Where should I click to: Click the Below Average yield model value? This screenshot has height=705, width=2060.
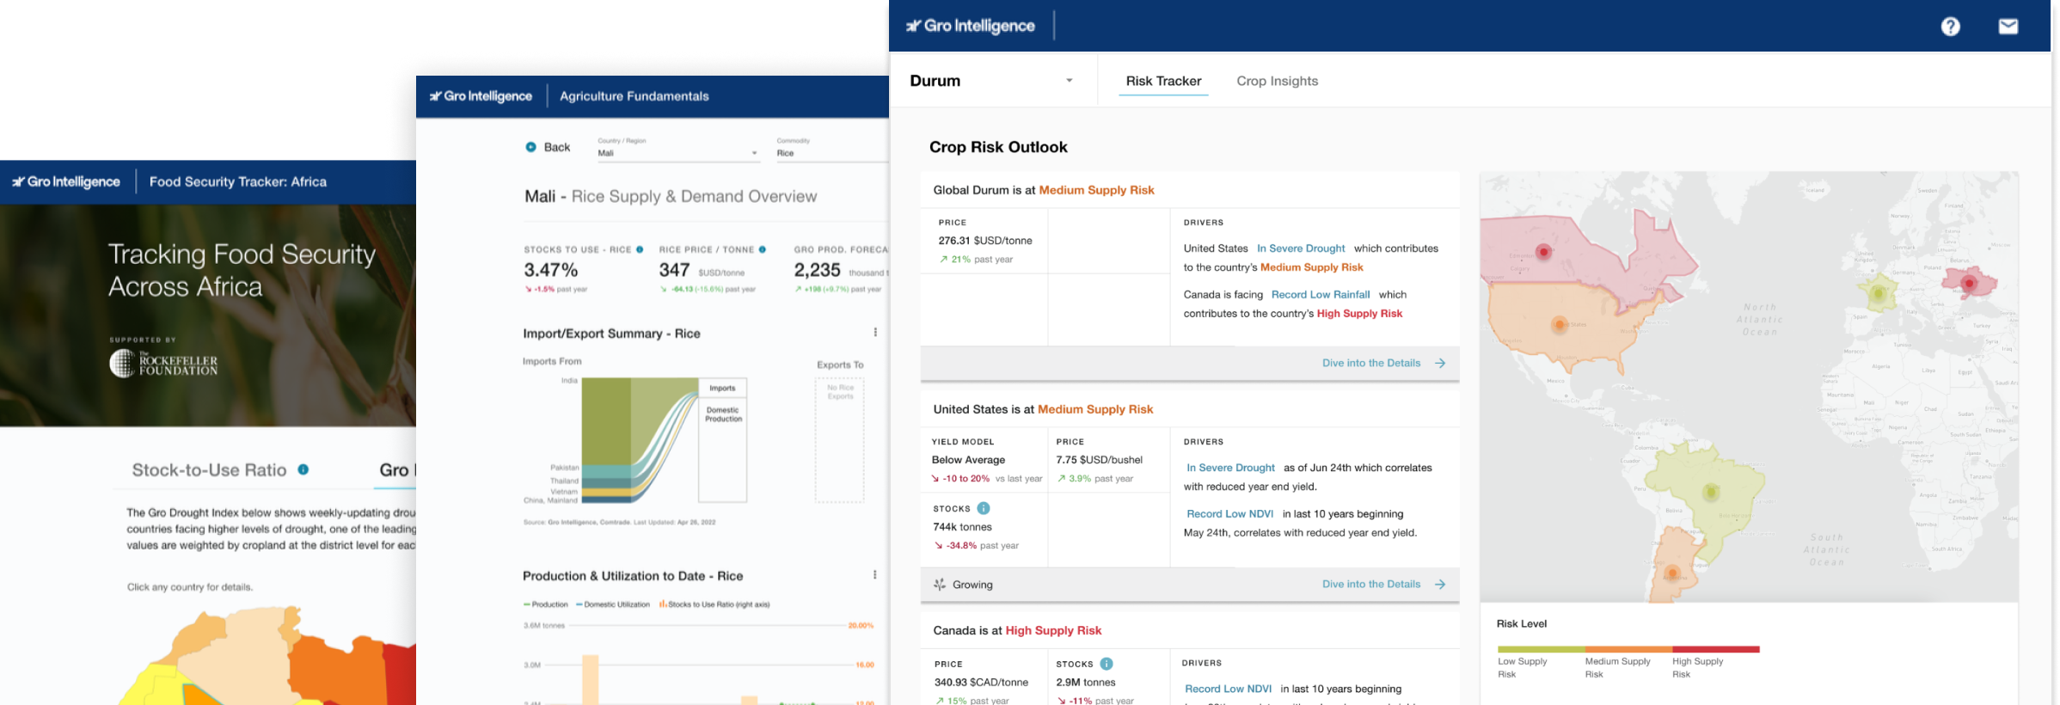point(968,460)
